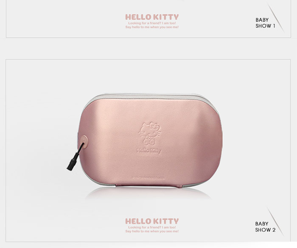Open the BABY SHOW 1 label
Viewport: 297px width, 248px height.
[x=265, y=23]
